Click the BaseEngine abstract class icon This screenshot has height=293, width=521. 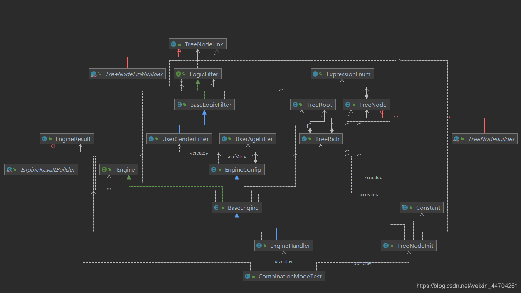(217, 208)
